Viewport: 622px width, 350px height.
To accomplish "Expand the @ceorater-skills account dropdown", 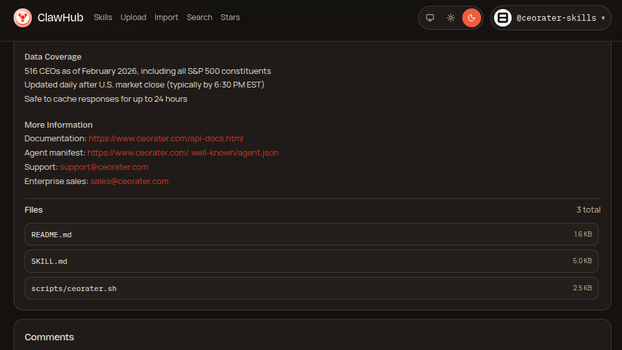I will tap(551, 17).
